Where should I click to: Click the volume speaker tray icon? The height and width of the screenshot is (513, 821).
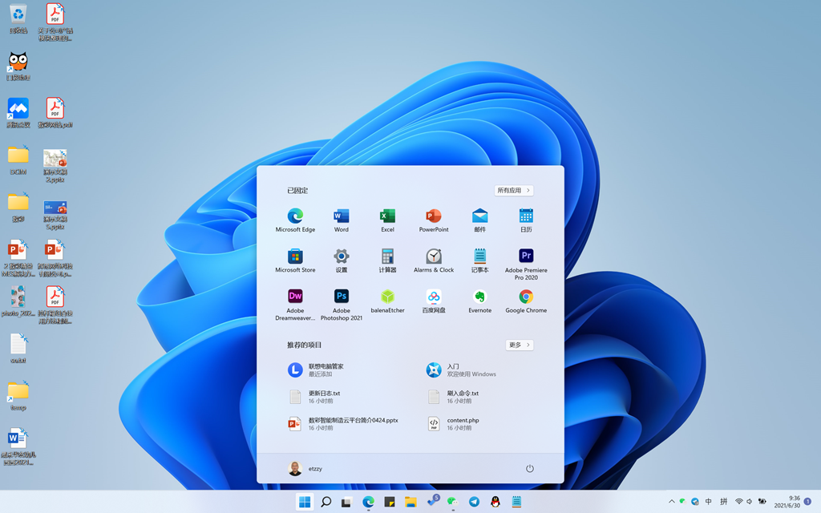tap(750, 502)
